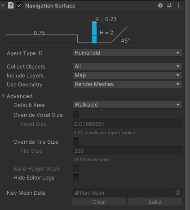Screen dimensions: 190x210
Task: Open the Collect Objects dropdown
Action: [x=128, y=66]
